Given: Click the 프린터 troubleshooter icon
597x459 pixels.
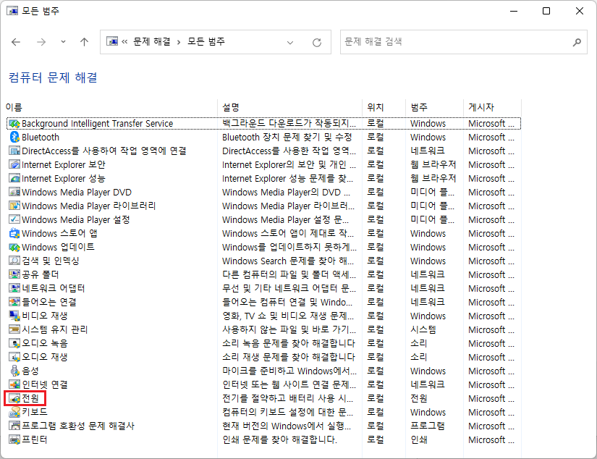Looking at the screenshot, I should click(14, 439).
